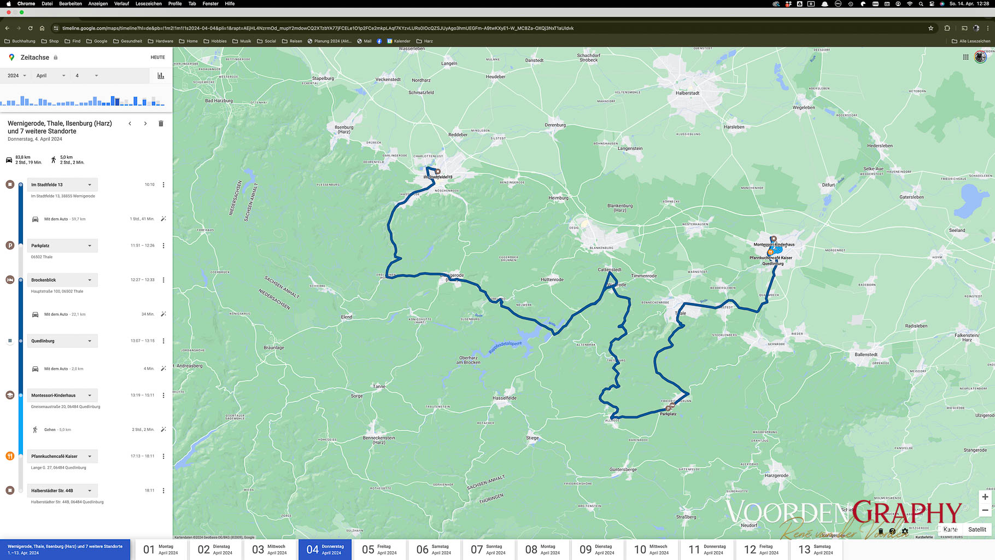
Task: Click the Google apps grid icon
Action: coord(965,57)
